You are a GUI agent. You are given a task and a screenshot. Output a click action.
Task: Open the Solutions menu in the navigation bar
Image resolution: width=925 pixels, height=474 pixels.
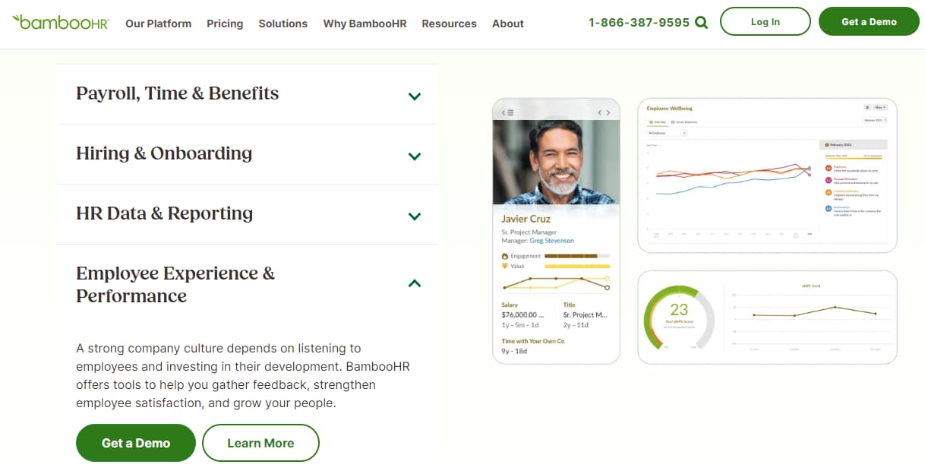pyautogui.click(x=283, y=24)
